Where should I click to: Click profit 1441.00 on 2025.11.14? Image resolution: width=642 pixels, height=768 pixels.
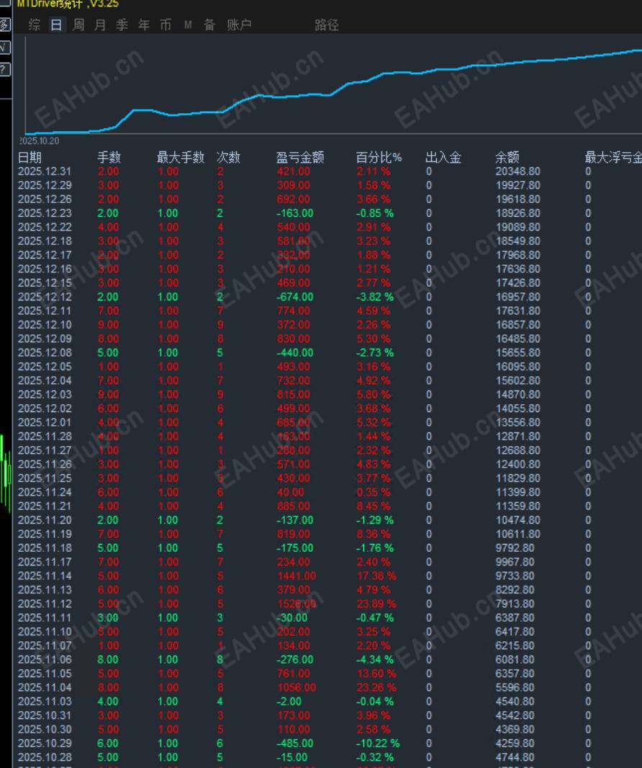(x=297, y=576)
